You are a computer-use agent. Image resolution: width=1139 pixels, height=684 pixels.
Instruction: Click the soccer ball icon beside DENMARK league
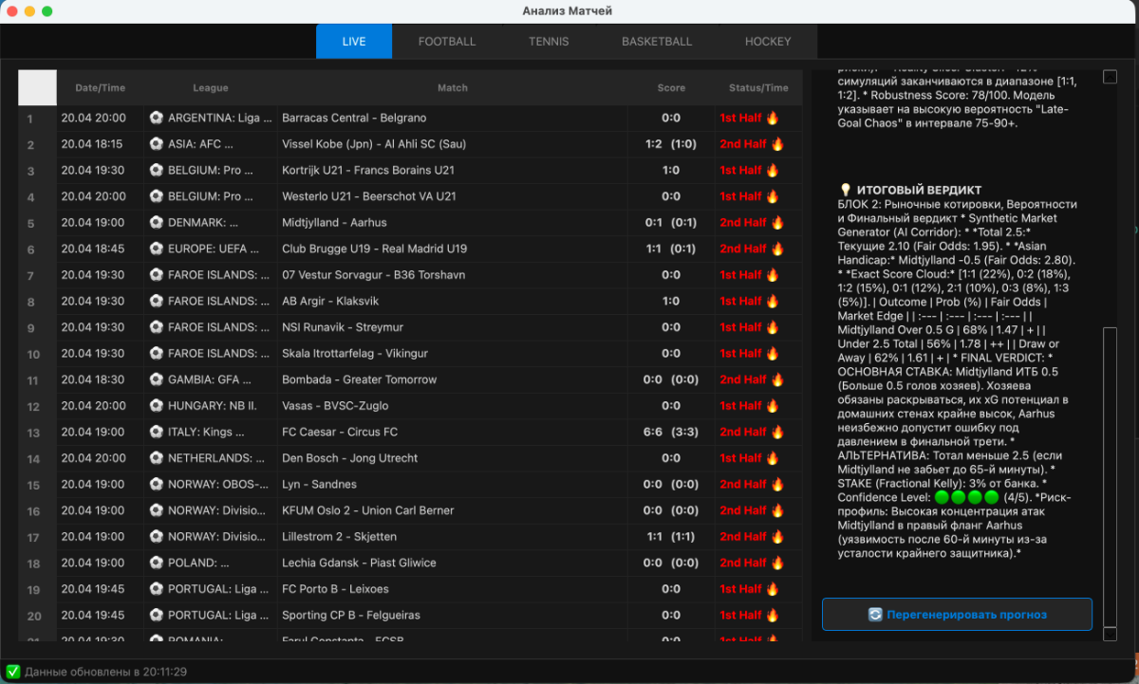(x=157, y=223)
